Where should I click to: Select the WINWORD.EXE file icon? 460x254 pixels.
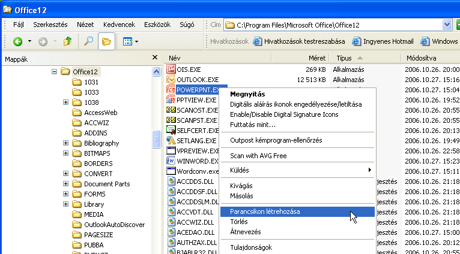(171, 161)
